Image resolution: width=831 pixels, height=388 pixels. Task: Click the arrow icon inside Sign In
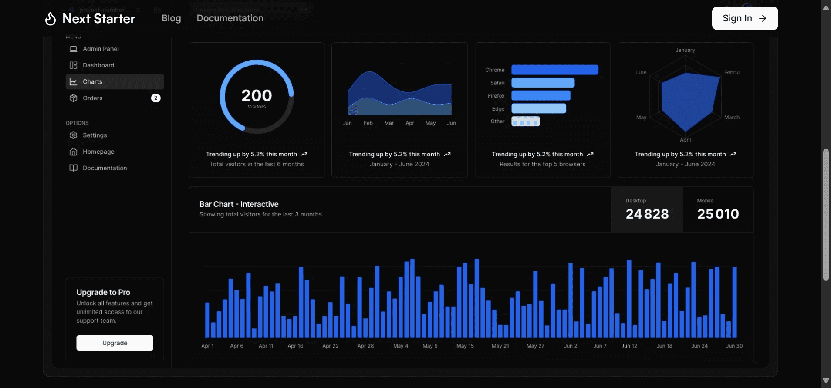coord(763,18)
